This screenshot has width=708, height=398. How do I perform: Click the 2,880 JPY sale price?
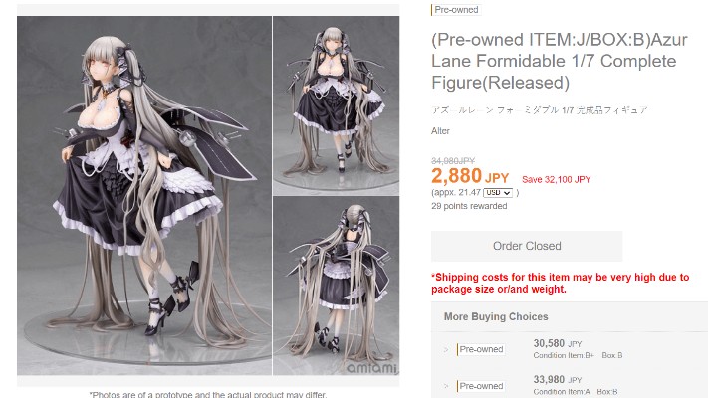click(x=470, y=176)
